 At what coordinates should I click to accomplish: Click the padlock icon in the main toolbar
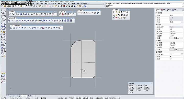pyautogui.click(x=61, y=6)
